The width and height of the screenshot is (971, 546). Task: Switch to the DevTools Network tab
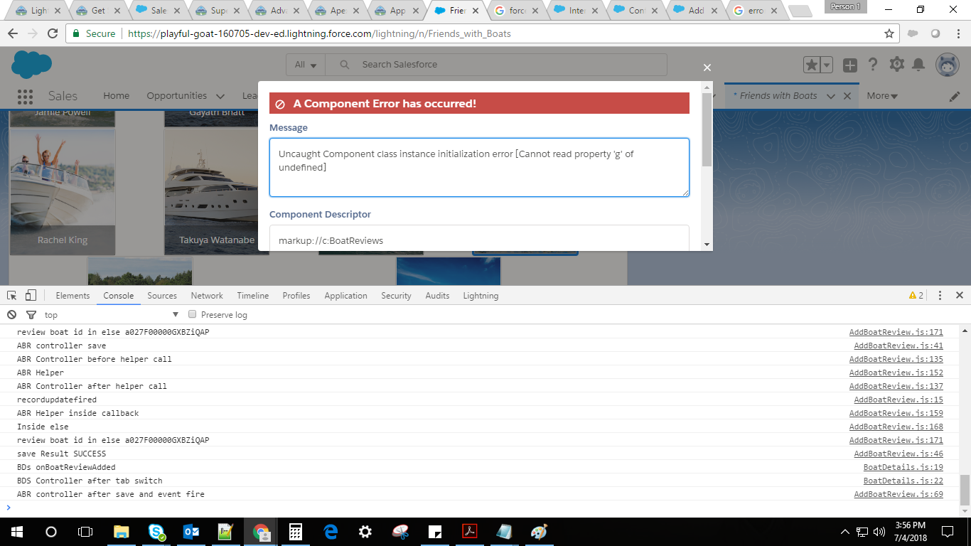[207, 295]
